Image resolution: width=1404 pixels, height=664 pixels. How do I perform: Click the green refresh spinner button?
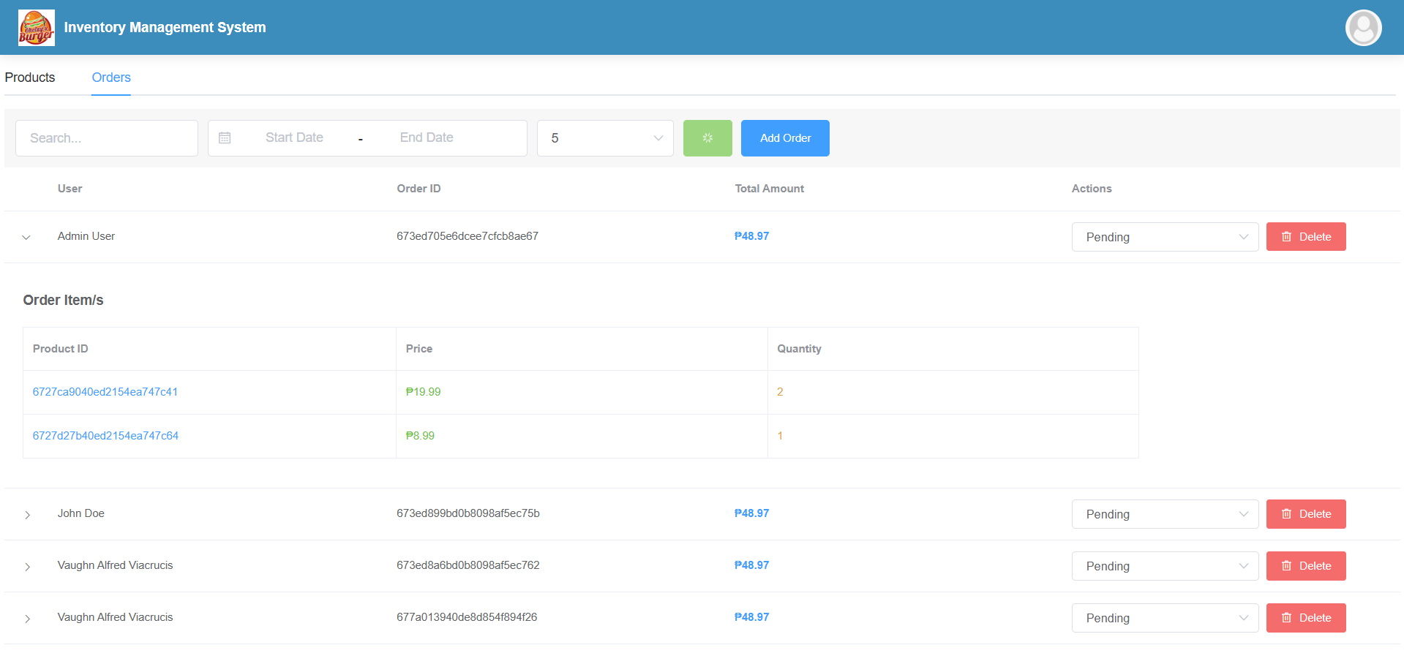tap(707, 137)
